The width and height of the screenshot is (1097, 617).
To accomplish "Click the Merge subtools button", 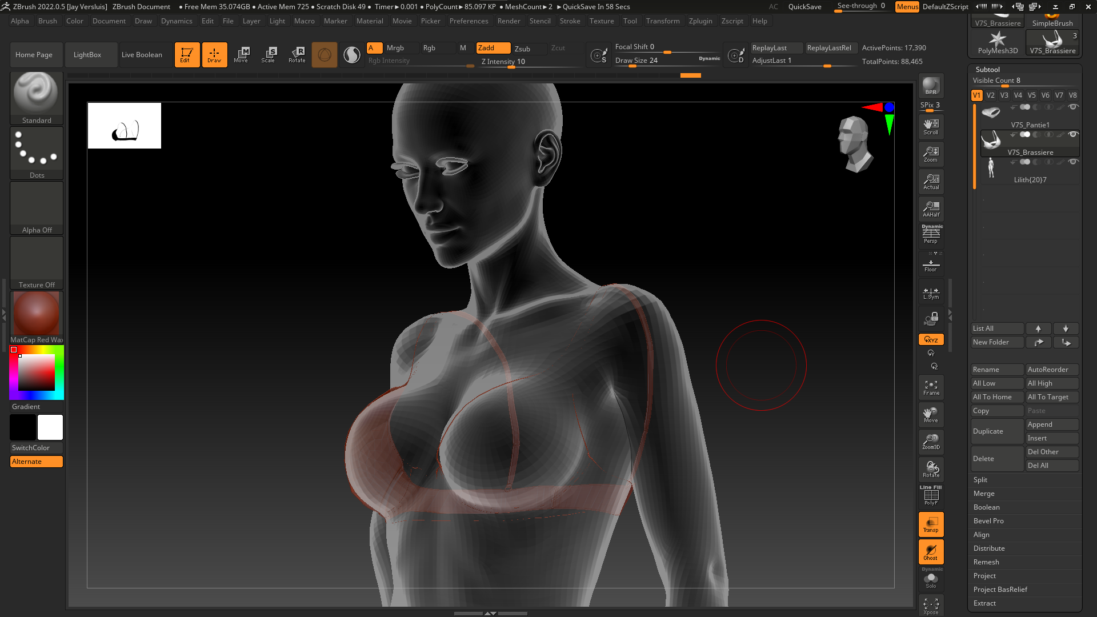I will click(984, 494).
